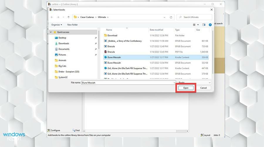Click the File name input field
This screenshot has height=147, width=264.
point(127,83)
